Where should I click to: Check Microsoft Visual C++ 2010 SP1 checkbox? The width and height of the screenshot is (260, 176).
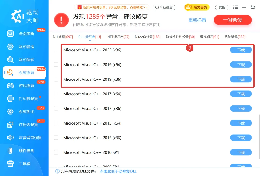[56, 152]
